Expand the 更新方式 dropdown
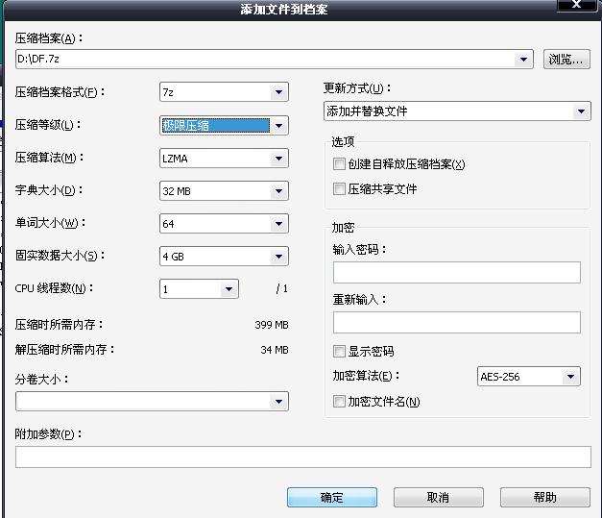The height and width of the screenshot is (518, 602). (x=581, y=111)
